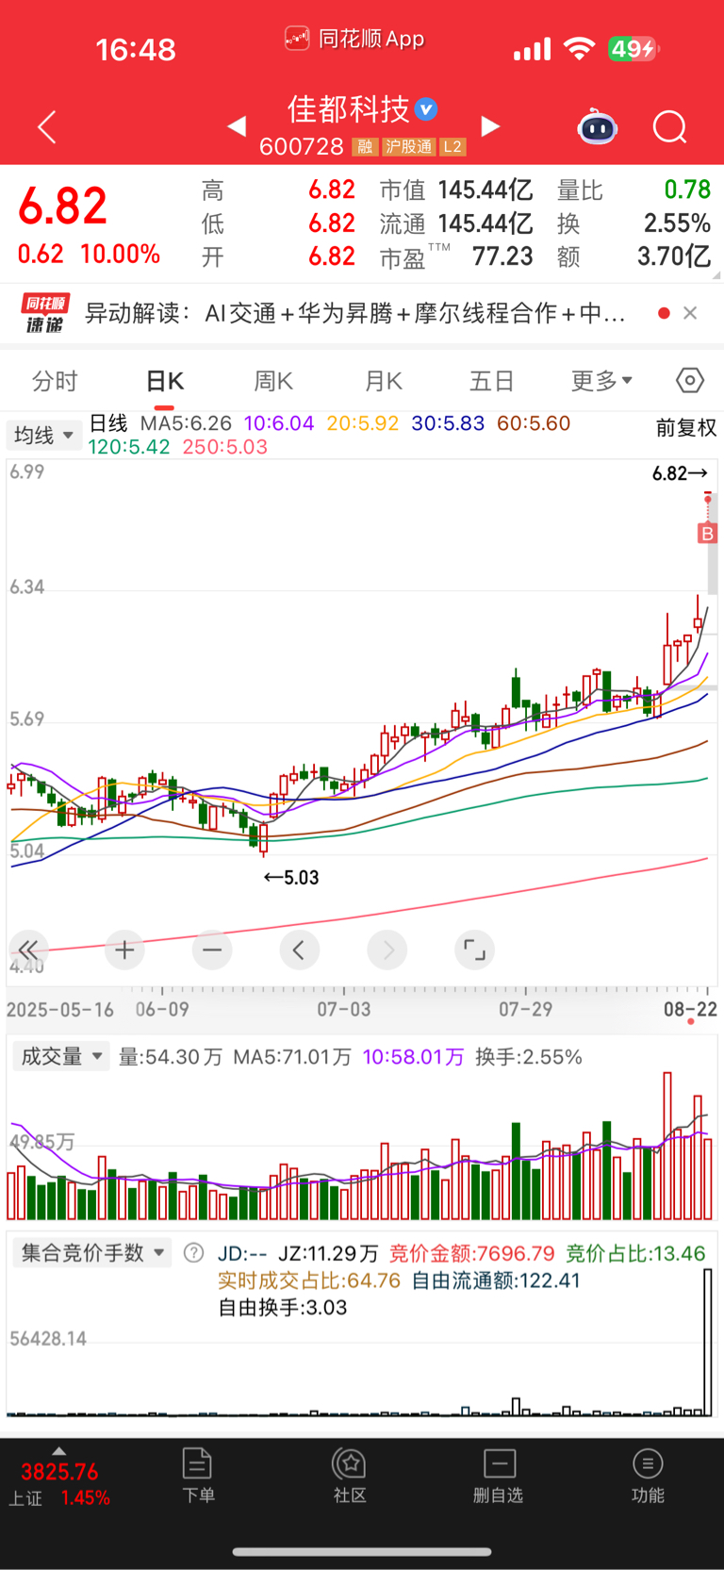Open the 均线 indicator dropdown
724x1570 pixels.
coord(44,435)
